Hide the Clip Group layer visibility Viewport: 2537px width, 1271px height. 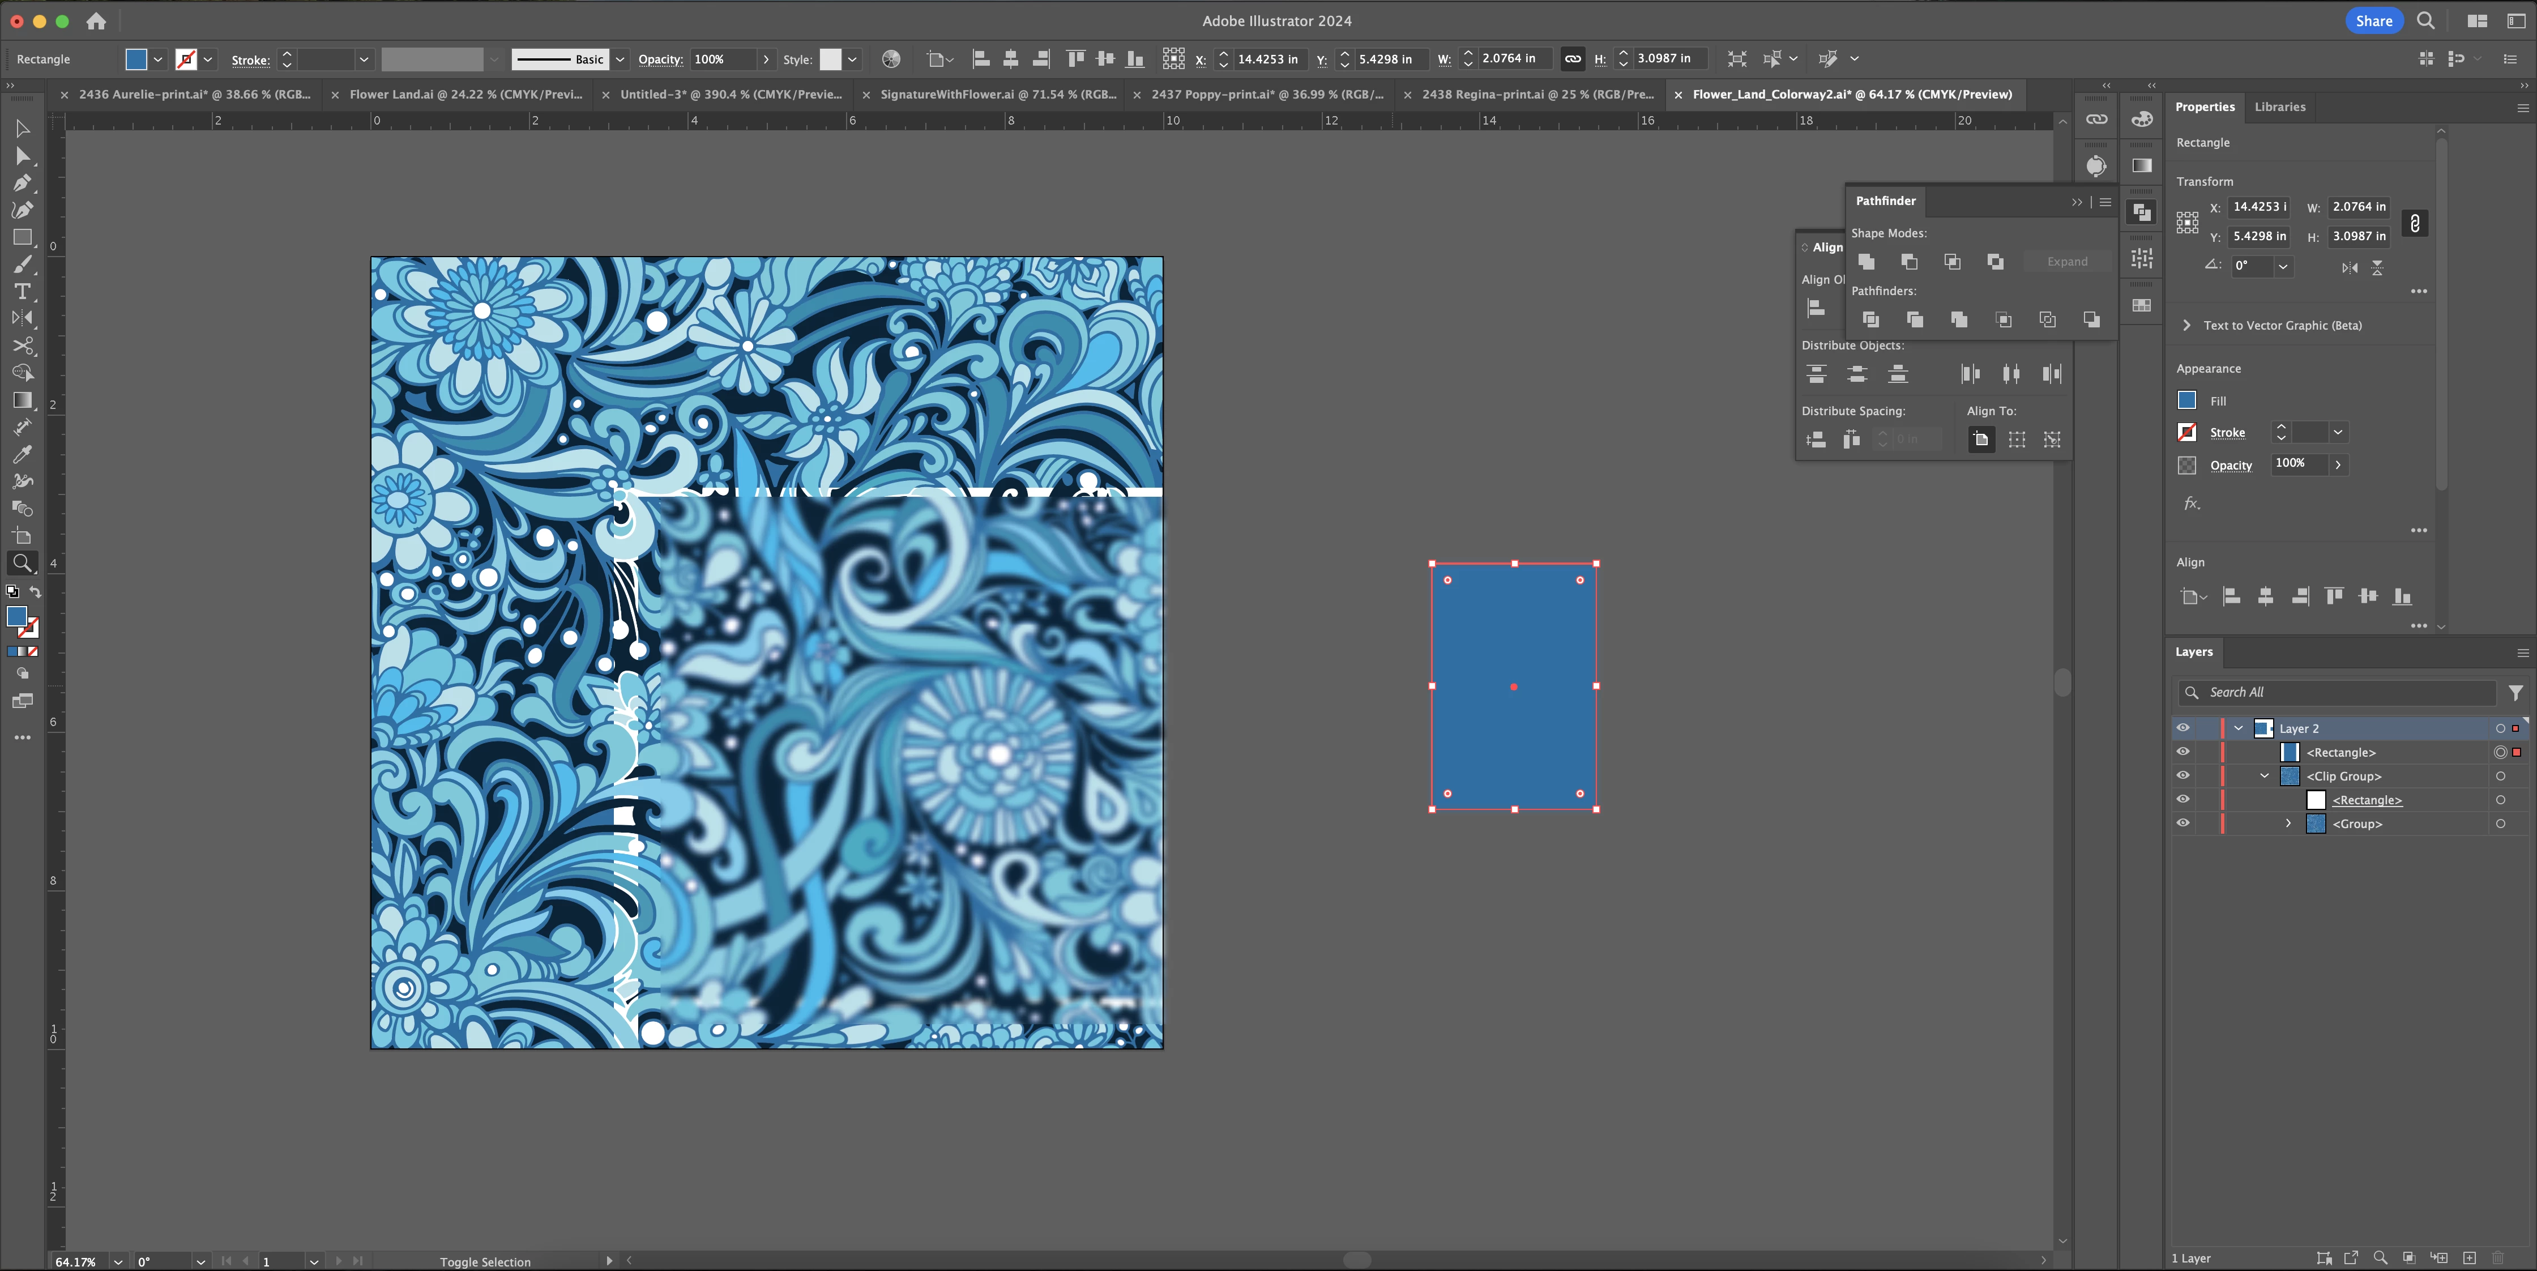(2182, 777)
